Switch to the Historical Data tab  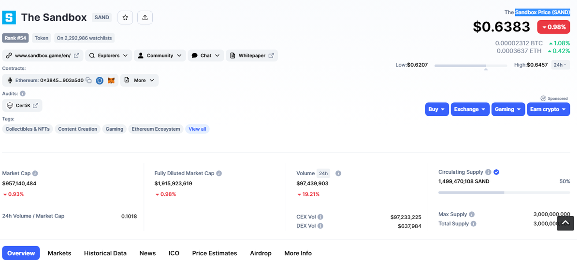click(105, 253)
